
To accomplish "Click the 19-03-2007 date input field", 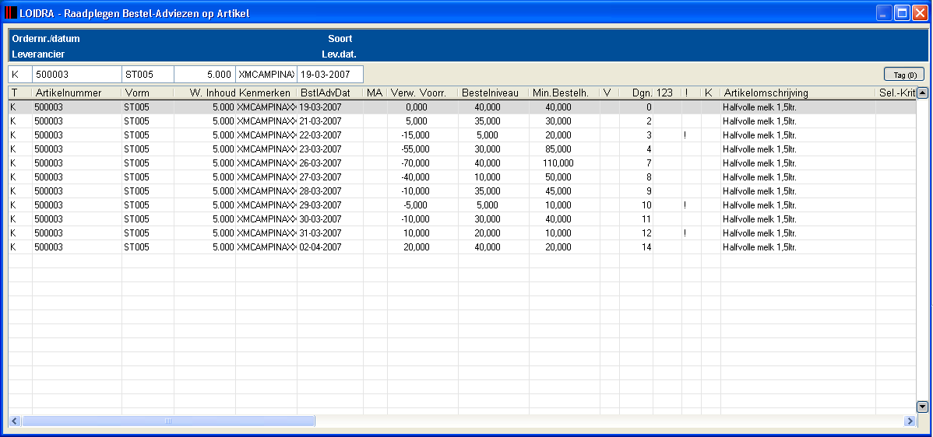I will pos(329,74).
